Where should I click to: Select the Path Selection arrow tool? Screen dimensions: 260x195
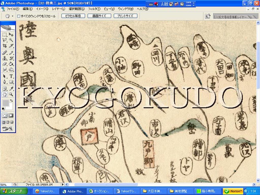(x=5, y=76)
